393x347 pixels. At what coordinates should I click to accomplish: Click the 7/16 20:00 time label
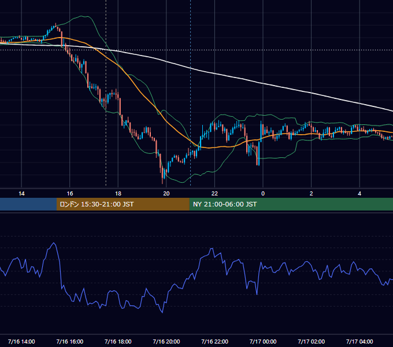166,341
